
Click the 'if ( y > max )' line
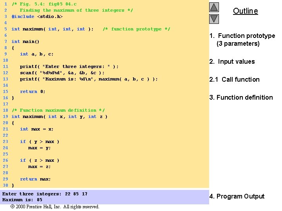point(40,142)
